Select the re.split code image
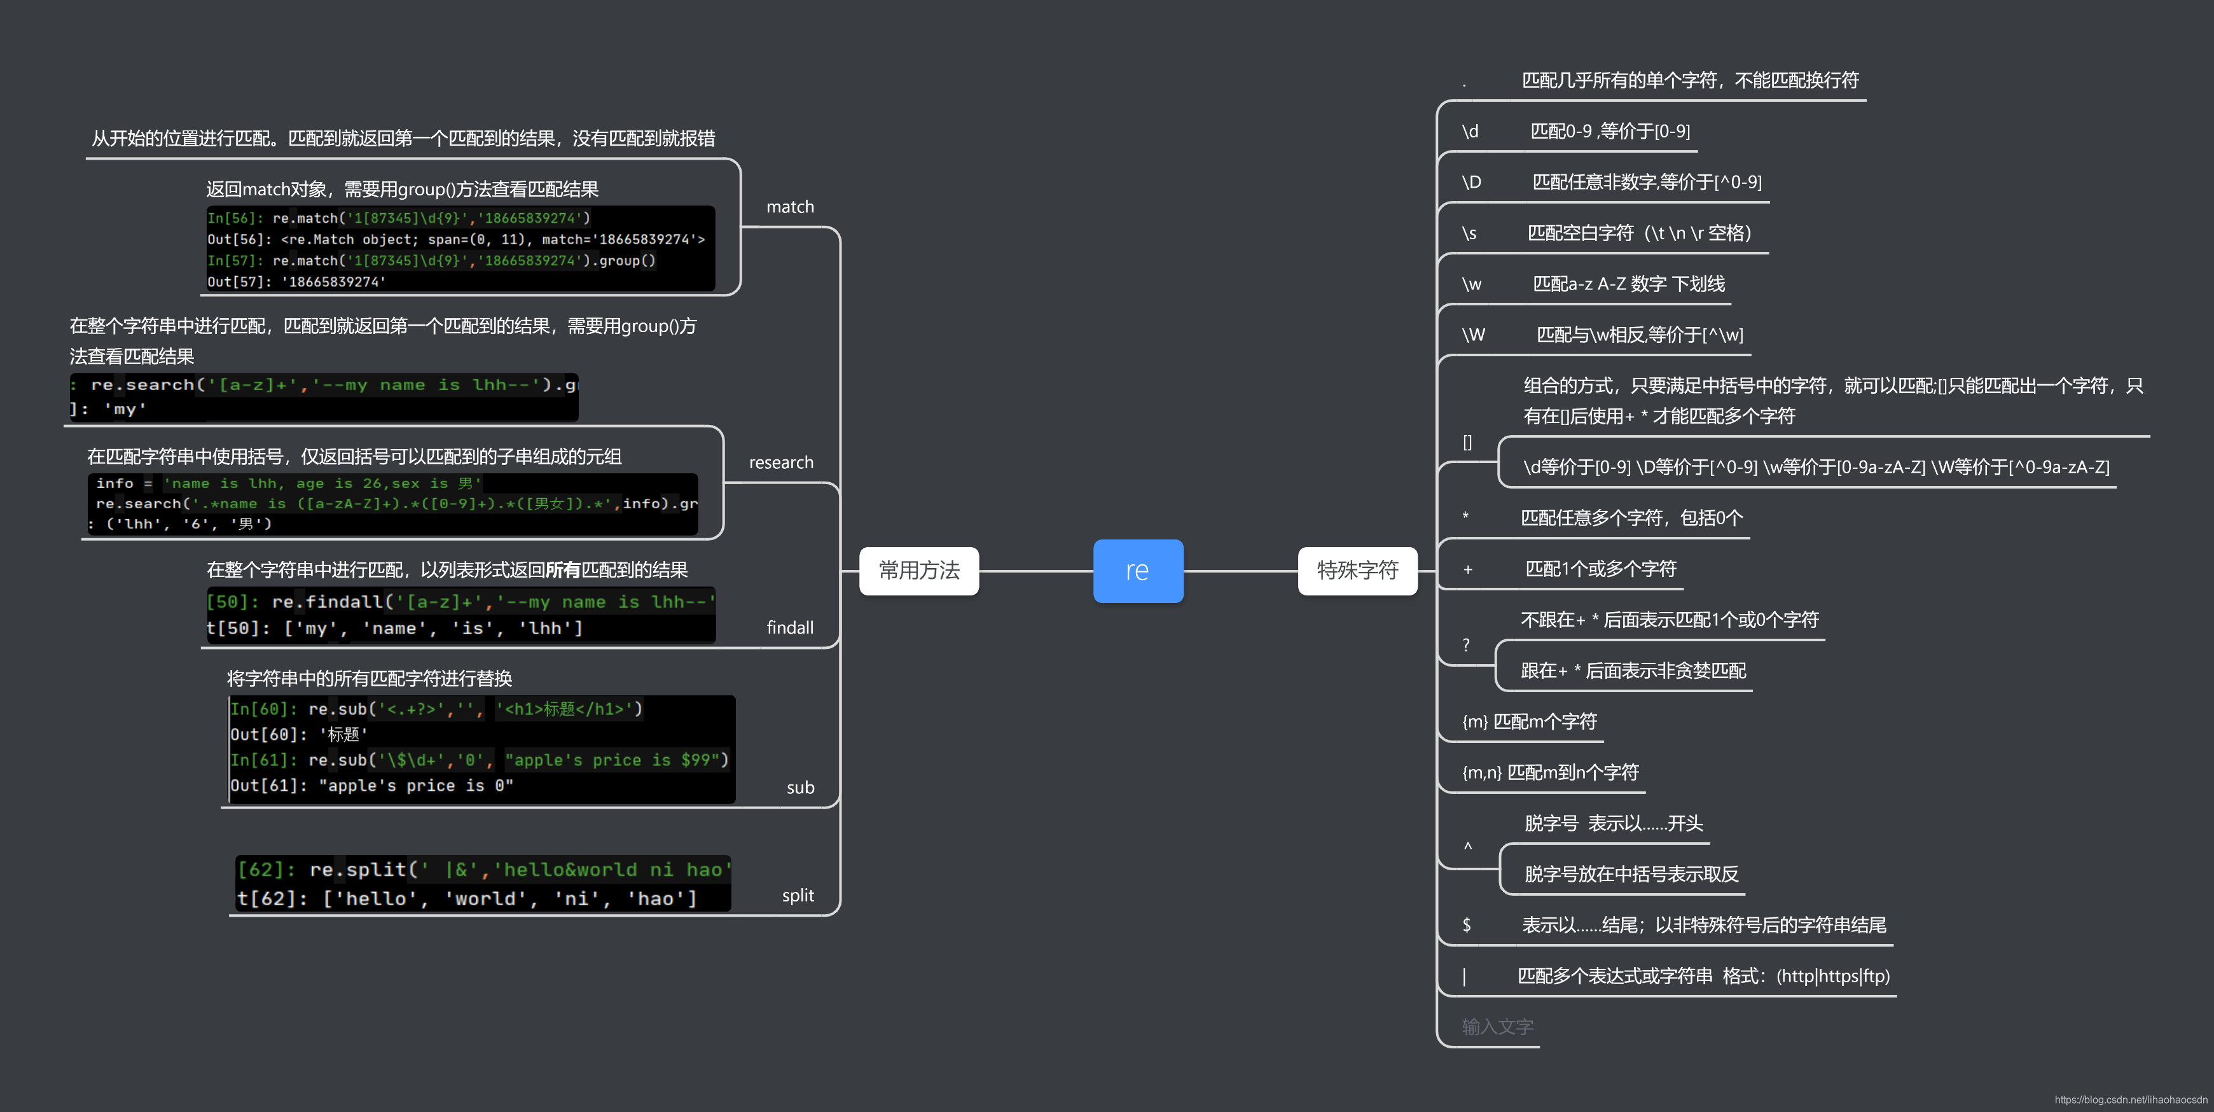The width and height of the screenshot is (2214, 1112). click(x=483, y=884)
